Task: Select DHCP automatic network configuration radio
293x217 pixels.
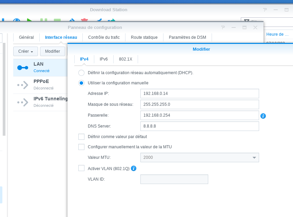Action: click(x=81, y=73)
